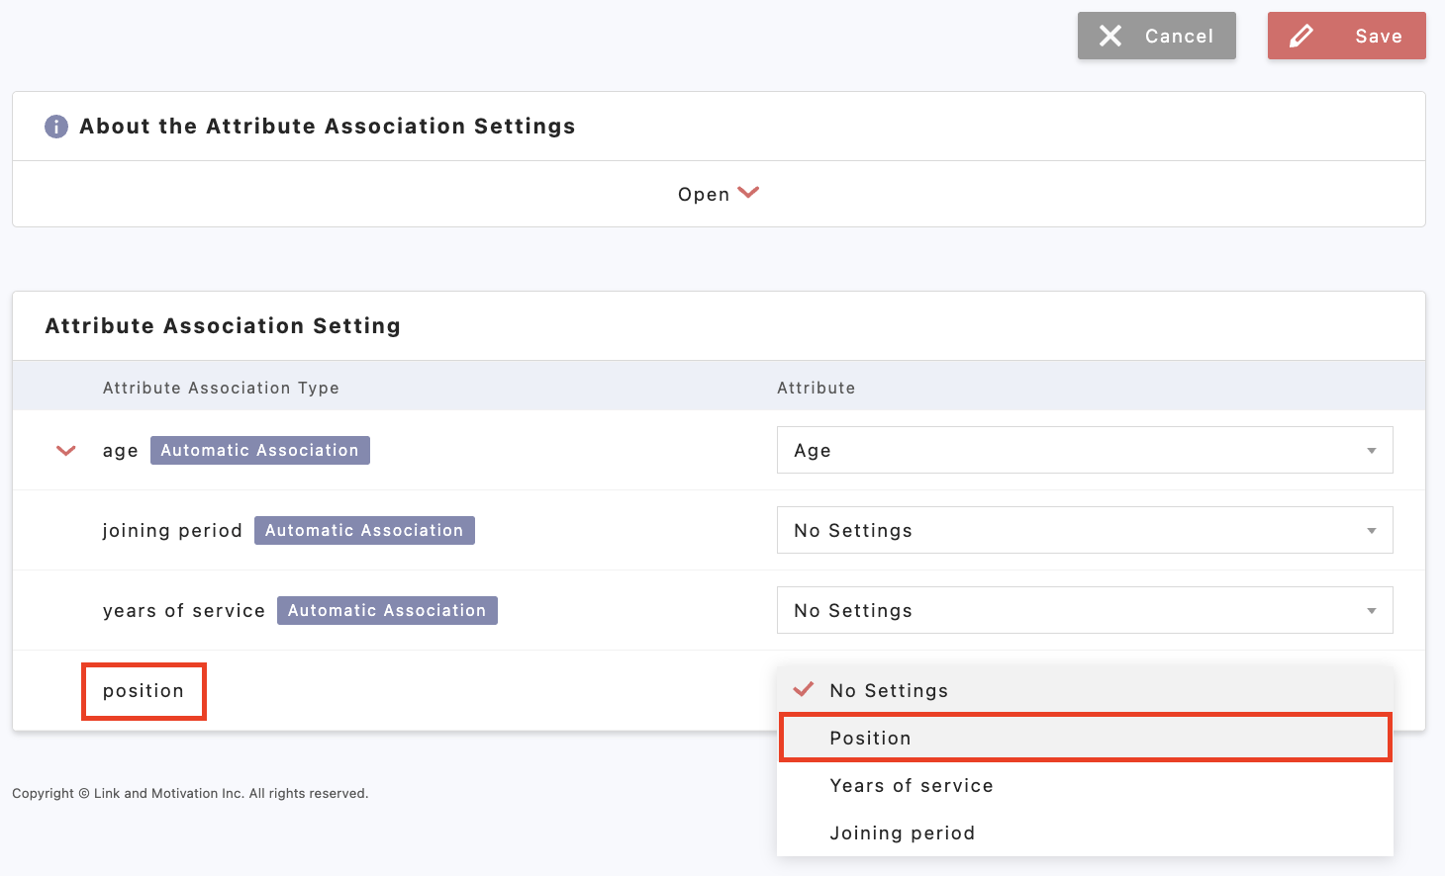
Task: Collapse the age row chevron
Action: (x=66, y=451)
